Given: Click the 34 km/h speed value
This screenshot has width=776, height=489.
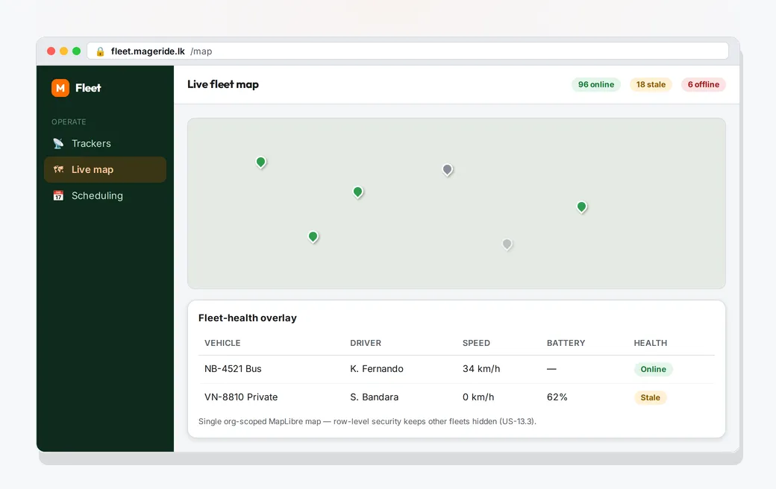Looking at the screenshot, I should tap(481, 369).
